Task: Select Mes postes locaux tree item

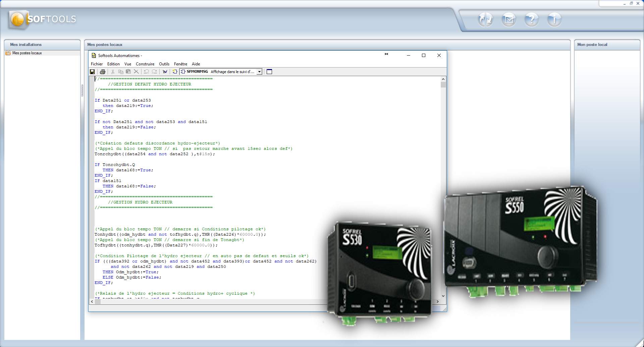Action: pyautogui.click(x=27, y=53)
